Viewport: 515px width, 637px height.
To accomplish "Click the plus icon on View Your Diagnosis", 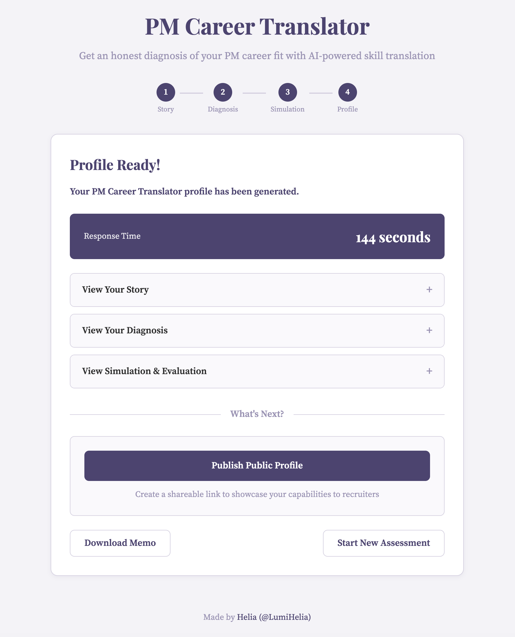I will [x=429, y=330].
